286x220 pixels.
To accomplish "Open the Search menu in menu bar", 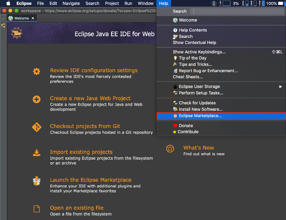I will tap(92, 3).
